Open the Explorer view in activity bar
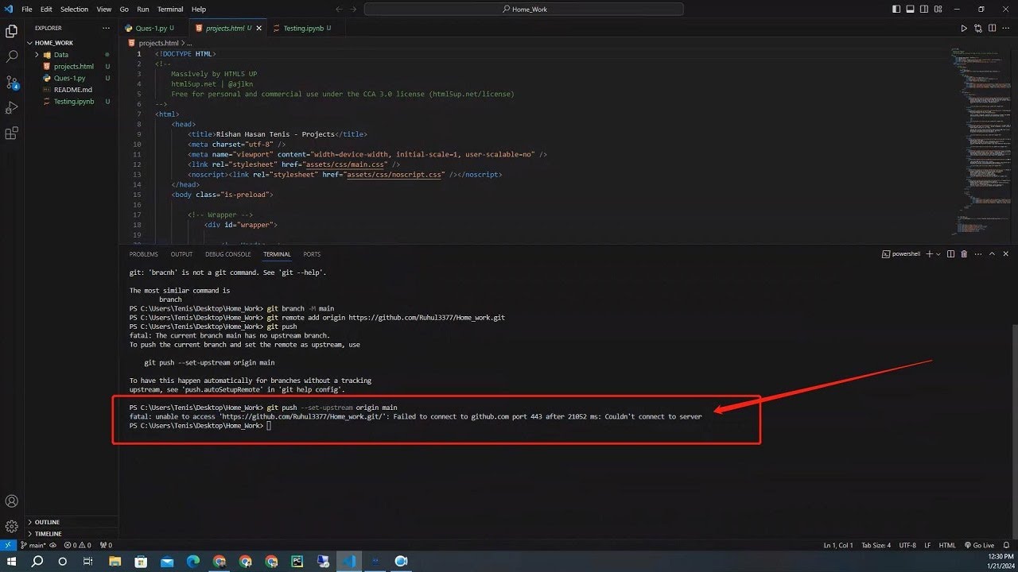This screenshot has height=572, width=1018. [x=12, y=31]
